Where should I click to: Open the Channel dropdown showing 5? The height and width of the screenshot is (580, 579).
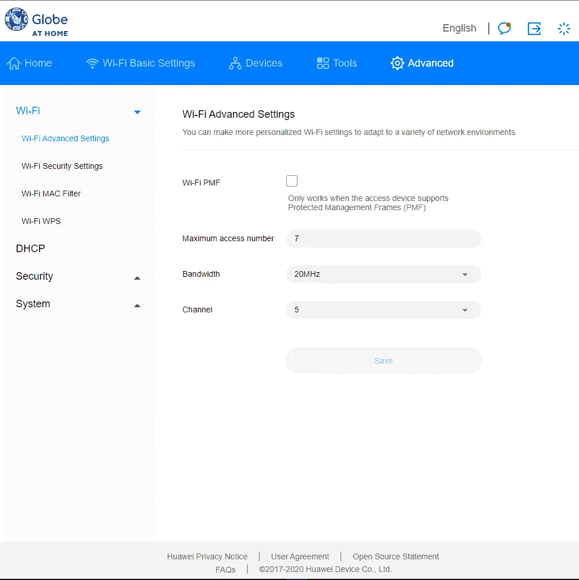pos(383,310)
